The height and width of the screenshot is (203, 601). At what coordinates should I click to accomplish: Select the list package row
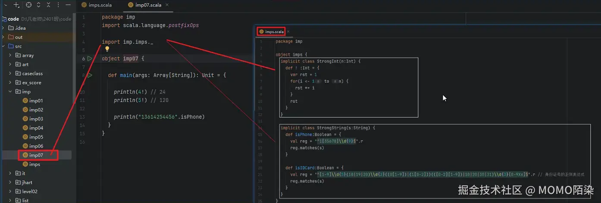[36, 200]
